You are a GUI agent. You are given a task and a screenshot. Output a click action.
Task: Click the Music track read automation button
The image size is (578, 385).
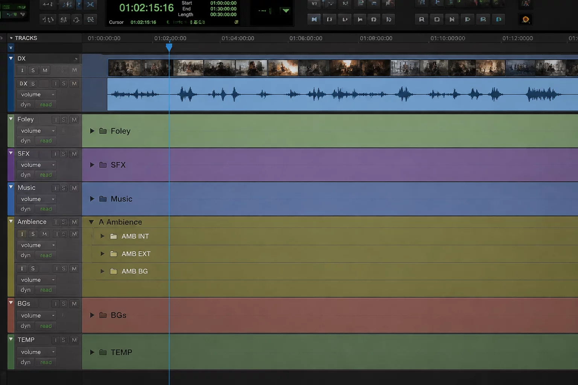click(46, 209)
